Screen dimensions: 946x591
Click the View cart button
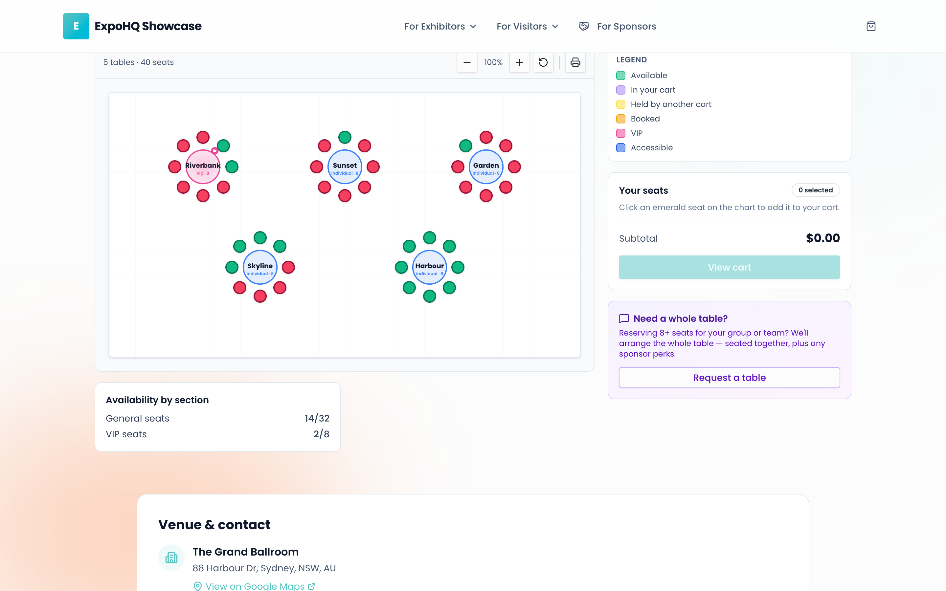tap(730, 267)
